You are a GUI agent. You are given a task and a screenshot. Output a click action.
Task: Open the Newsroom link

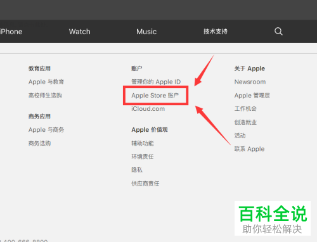(250, 82)
